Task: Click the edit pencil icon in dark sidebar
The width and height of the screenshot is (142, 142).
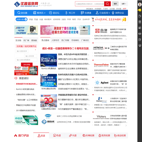Action: [140, 39]
